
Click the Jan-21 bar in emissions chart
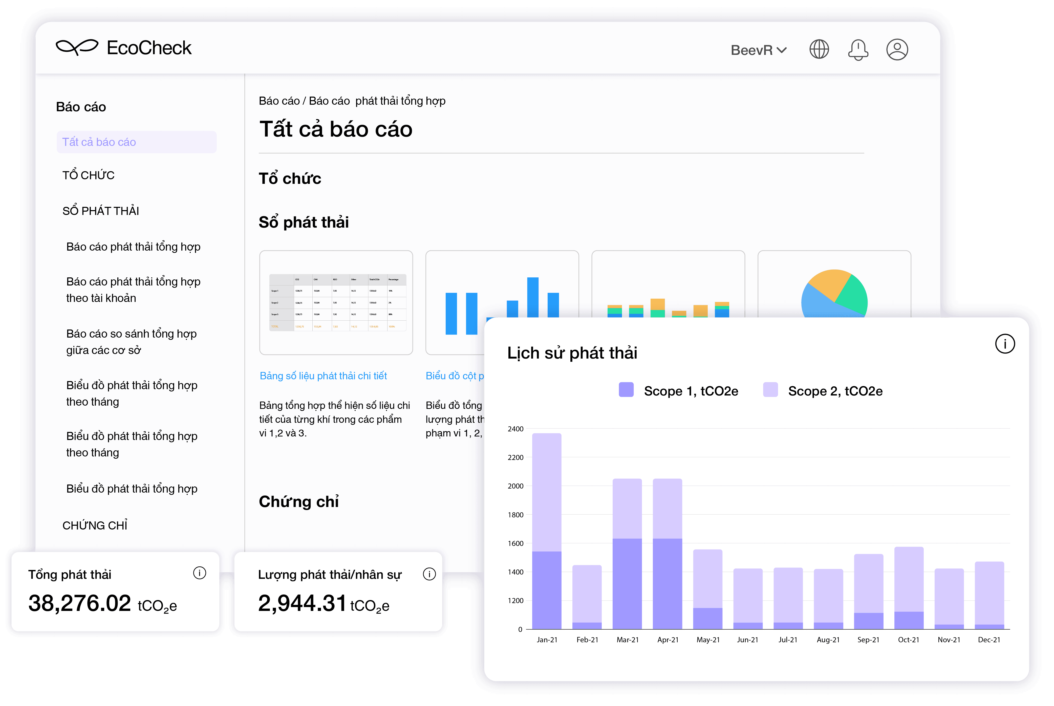(546, 531)
